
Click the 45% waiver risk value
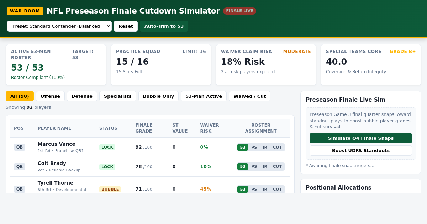coord(206,189)
